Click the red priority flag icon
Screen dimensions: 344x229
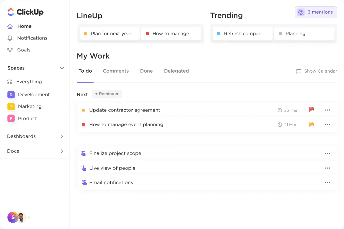point(311,110)
